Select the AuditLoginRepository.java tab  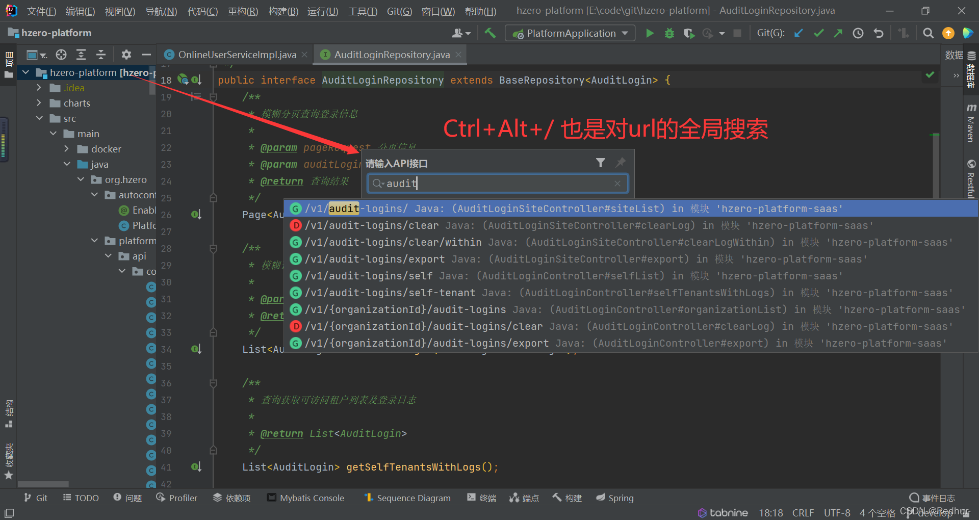pos(392,55)
